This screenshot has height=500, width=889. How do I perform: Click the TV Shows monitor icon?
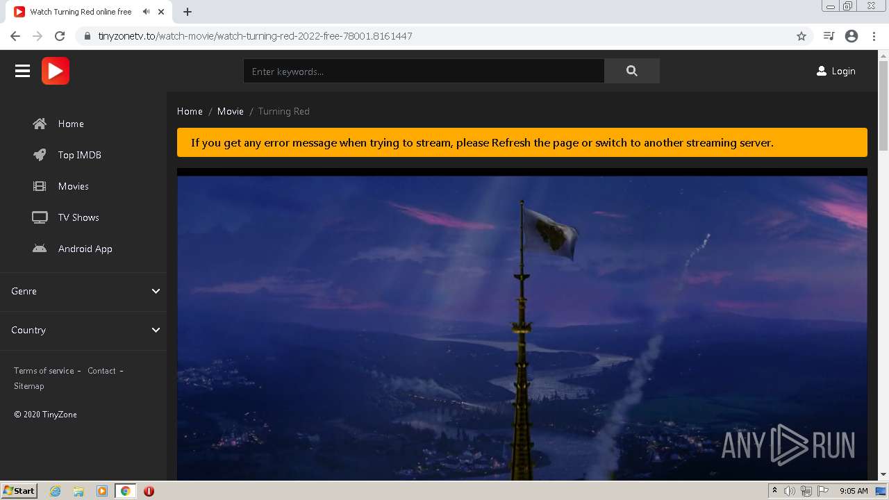click(x=40, y=217)
